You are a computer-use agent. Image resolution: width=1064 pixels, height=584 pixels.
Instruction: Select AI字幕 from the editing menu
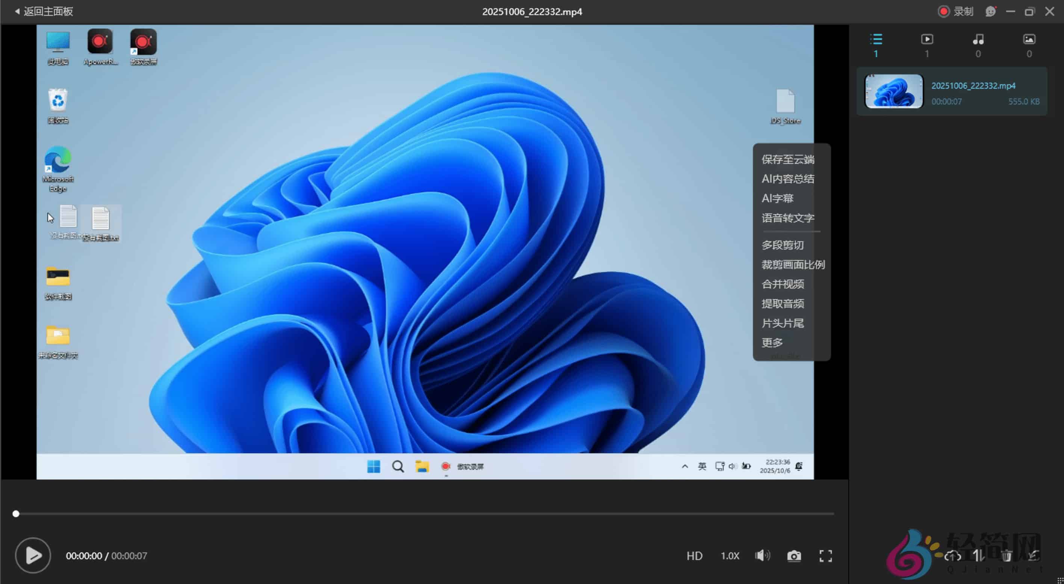tap(778, 199)
